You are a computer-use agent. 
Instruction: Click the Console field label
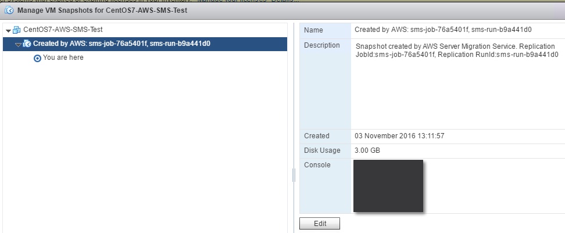pyautogui.click(x=317, y=165)
